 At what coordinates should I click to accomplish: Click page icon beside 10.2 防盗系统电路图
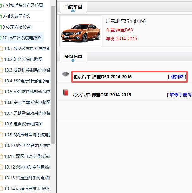pos(1,59)
